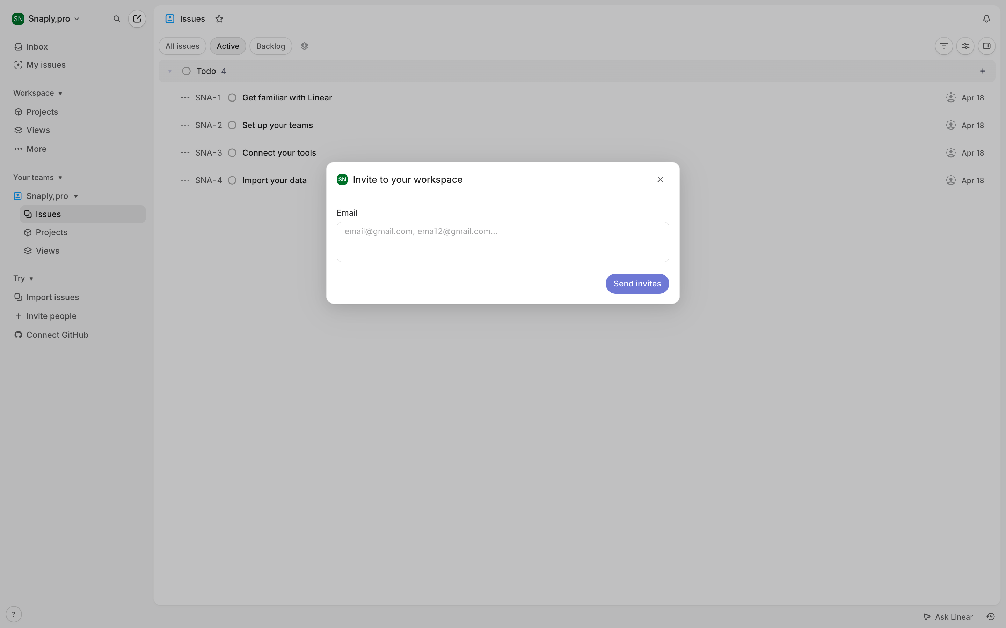
Task: Click assignee icon on SNA-4 row
Action: 951,180
